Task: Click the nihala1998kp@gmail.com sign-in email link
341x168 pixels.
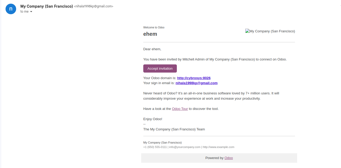Action: pos(196,83)
